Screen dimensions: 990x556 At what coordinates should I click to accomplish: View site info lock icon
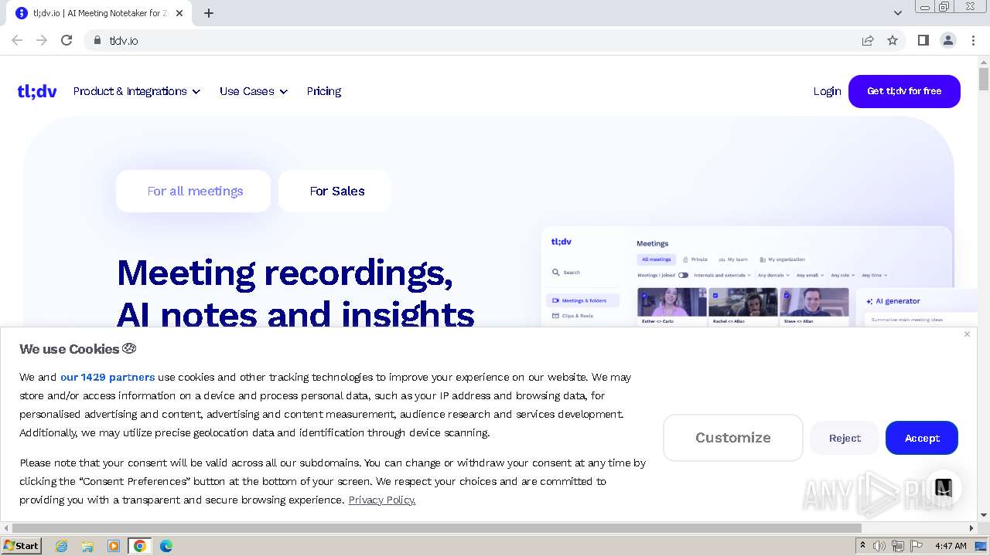pos(97,40)
